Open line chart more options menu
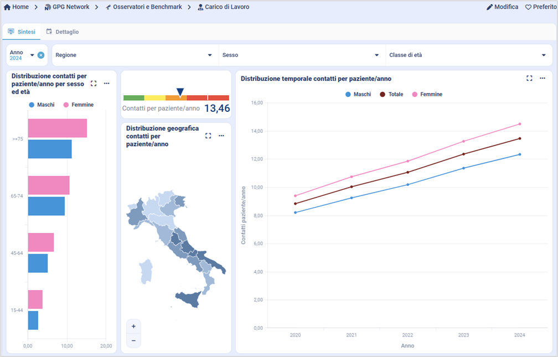 [542, 79]
